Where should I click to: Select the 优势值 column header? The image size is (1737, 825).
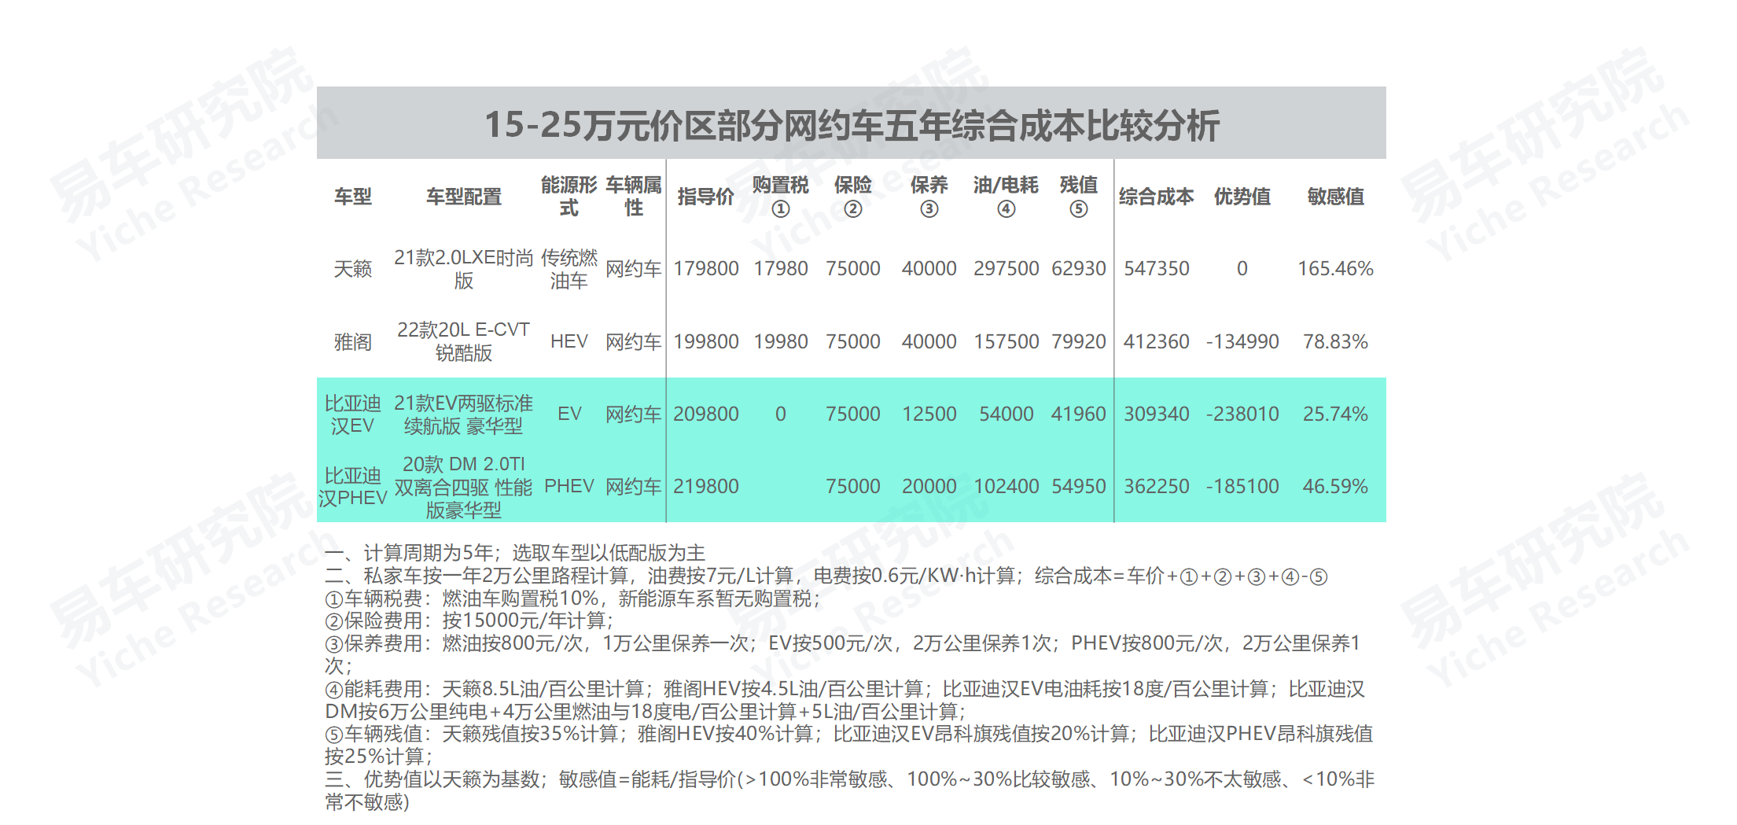1242,197
